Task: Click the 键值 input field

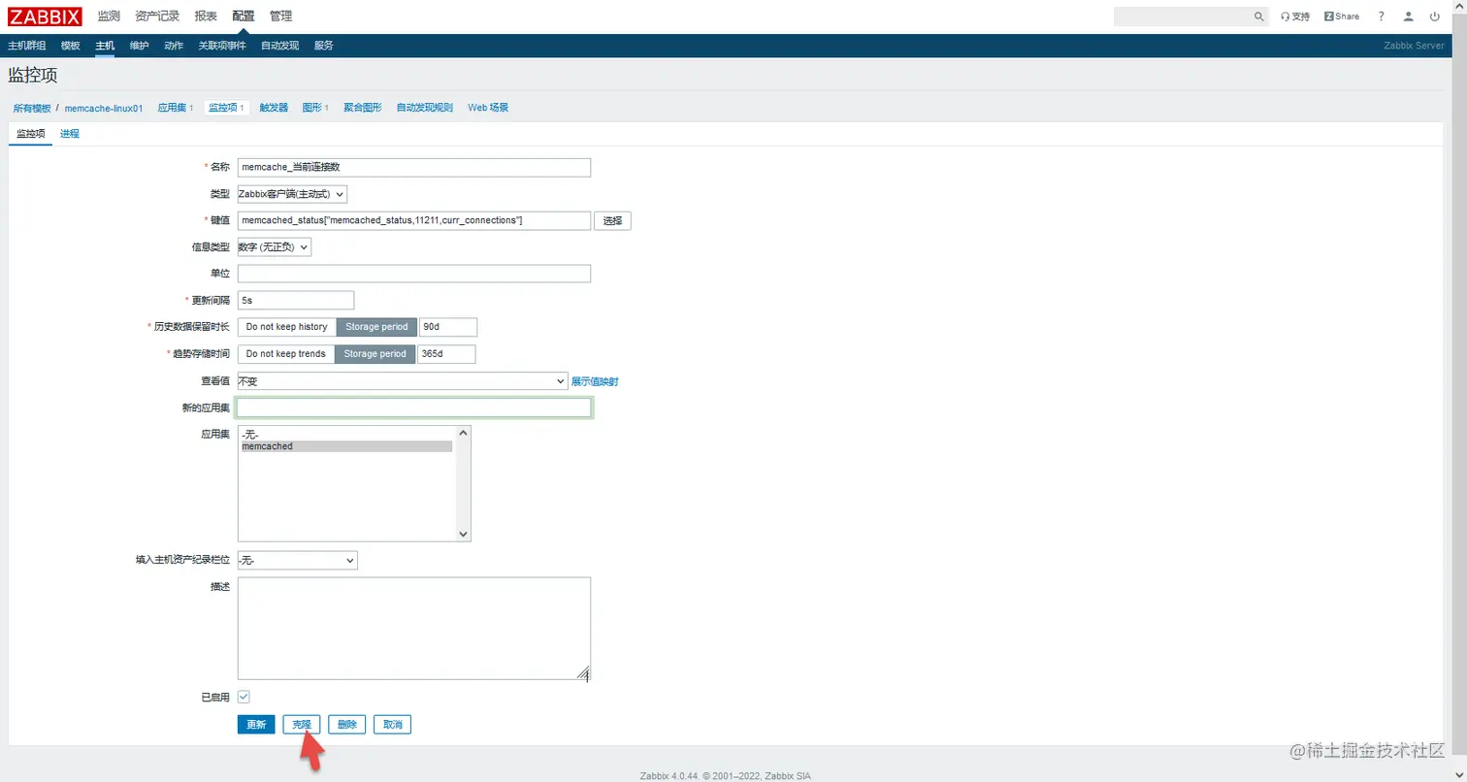Action: pyautogui.click(x=414, y=221)
